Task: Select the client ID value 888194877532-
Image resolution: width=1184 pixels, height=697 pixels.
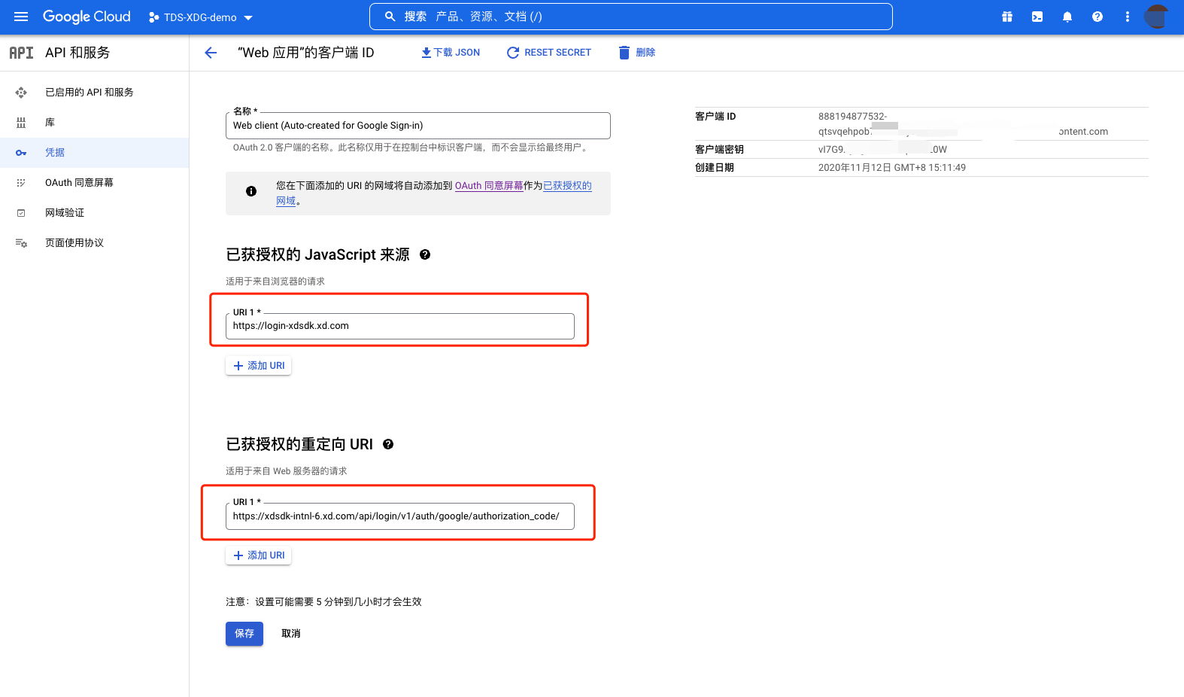Action: [x=852, y=117]
